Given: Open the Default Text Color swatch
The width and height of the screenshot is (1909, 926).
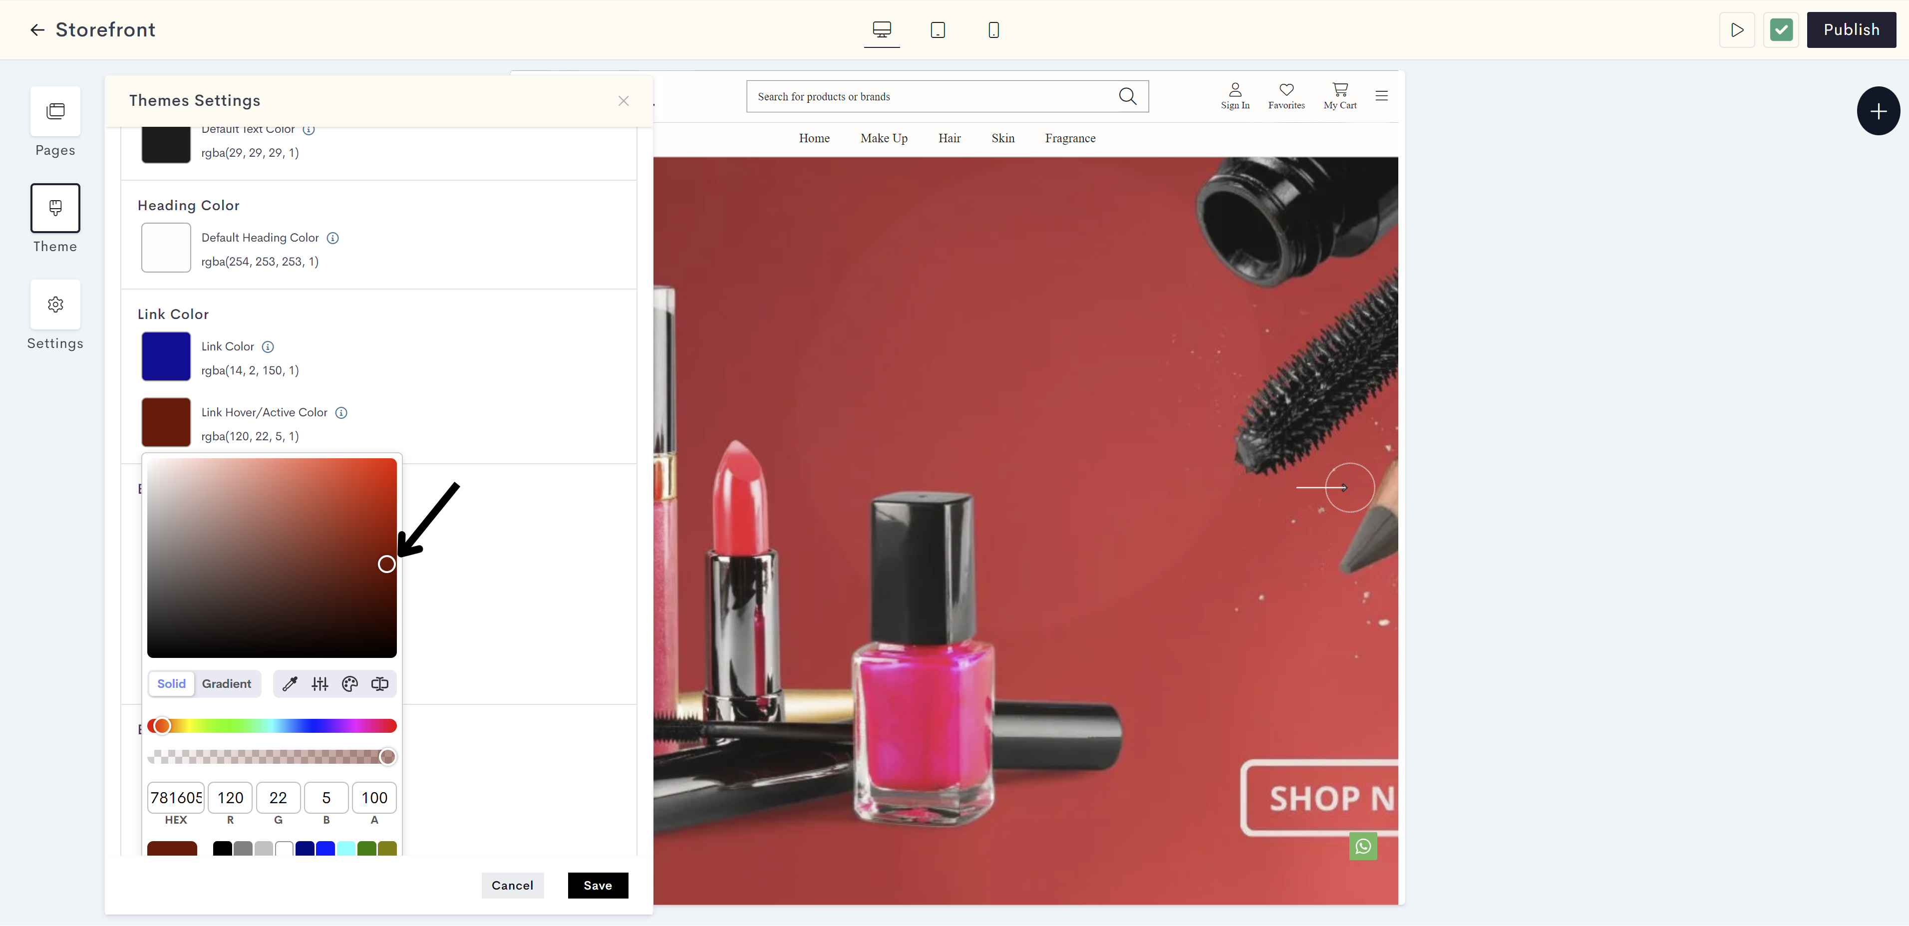Looking at the screenshot, I should tap(166, 144).
